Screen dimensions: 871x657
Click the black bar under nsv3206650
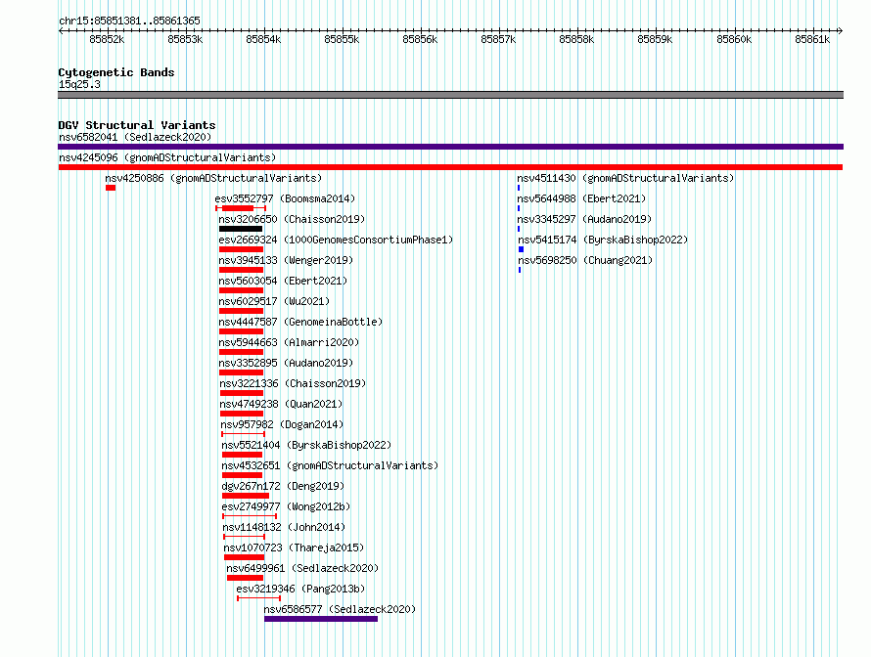tap(241, 229)
